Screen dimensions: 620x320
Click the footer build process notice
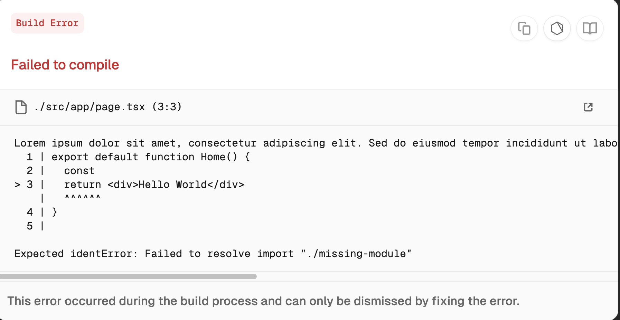pos(263,301)
